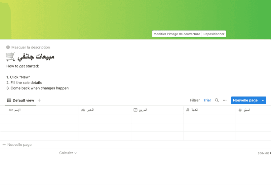
Task: Click the hash icon of الكمية column
Action: click(x=188, y=110)
